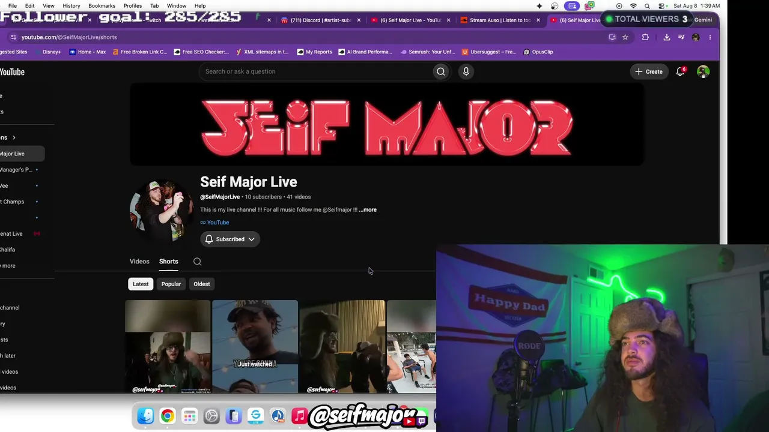Open the Seif Major Live channel avatar
Viewport: 769px width, 432px height.
click(x=160, y=211)
